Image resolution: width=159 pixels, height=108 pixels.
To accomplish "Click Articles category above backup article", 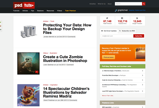I will (x=46, y=21).
